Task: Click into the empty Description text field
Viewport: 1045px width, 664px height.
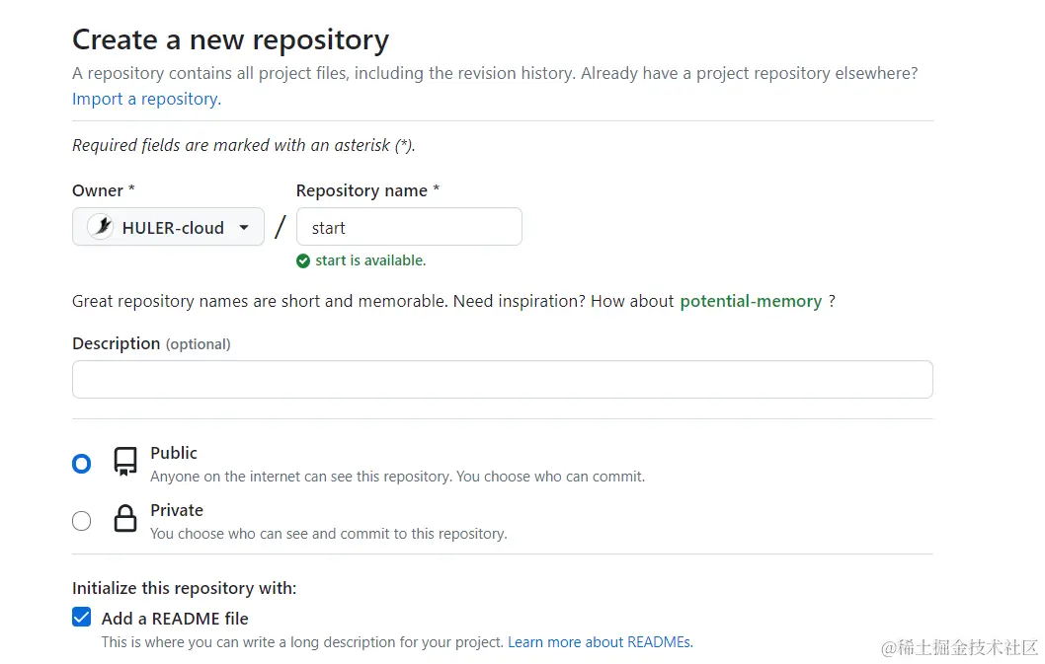Action: point(502,379)
